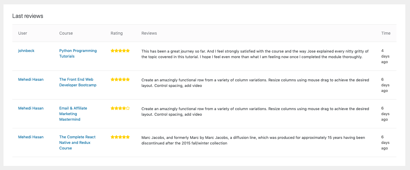Click the Rating column header
Viewport: 410px width, 170px height.
click(x=117, y=33)
